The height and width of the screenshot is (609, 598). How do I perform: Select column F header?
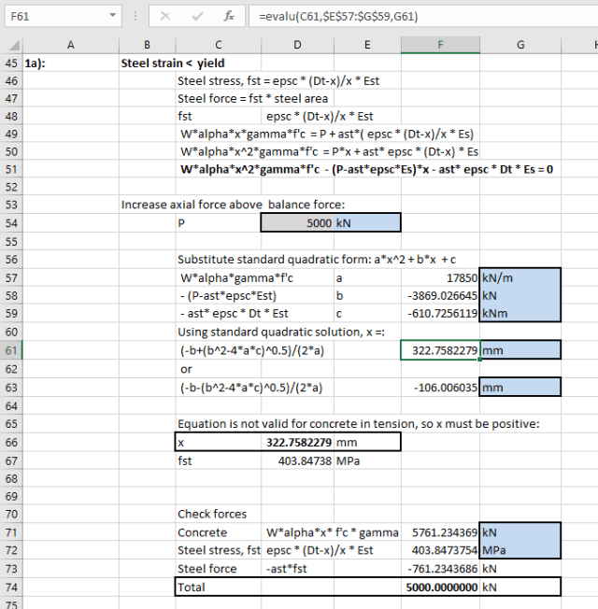pyautogui.click(x=440, y=45)
